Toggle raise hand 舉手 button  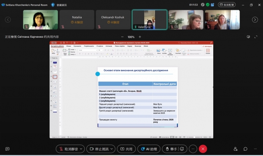[x=171, y=149]
